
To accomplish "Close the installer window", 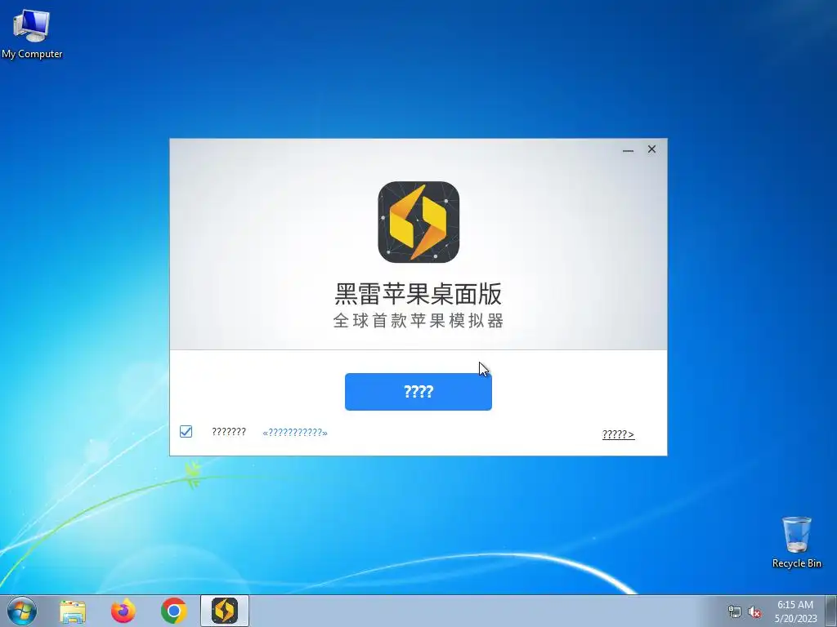I will pyautogui.click(x=651, y=149).
